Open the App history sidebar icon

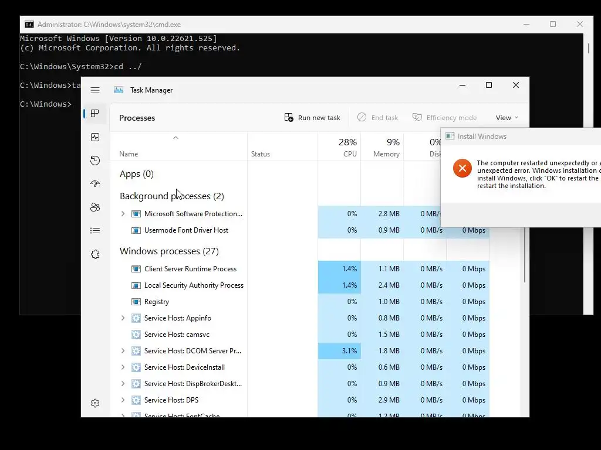coord(95,161)
